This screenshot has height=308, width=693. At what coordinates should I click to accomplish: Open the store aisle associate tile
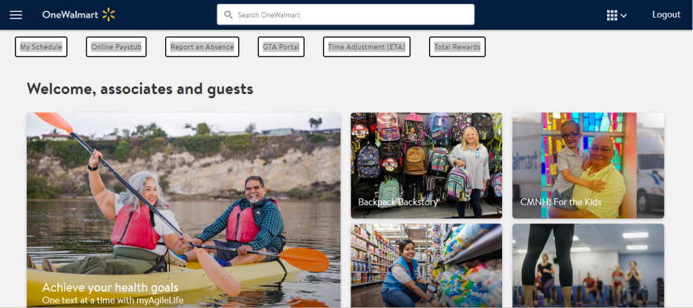pyautogui.click(x=426, y=265)
